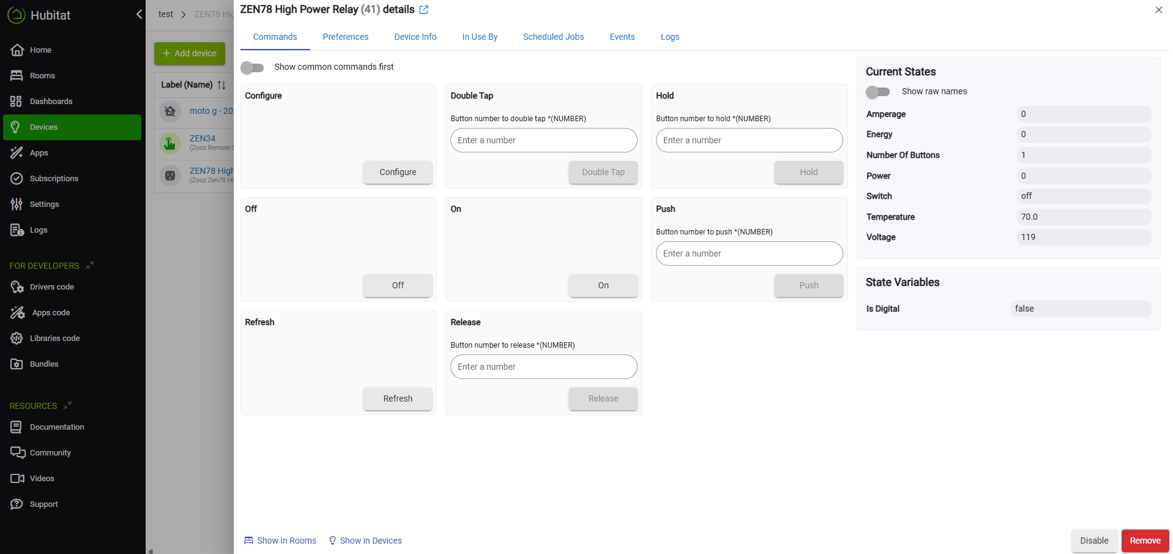Click the Support help icon
This screenshot has width=1173, height=554.
[17, 504]
